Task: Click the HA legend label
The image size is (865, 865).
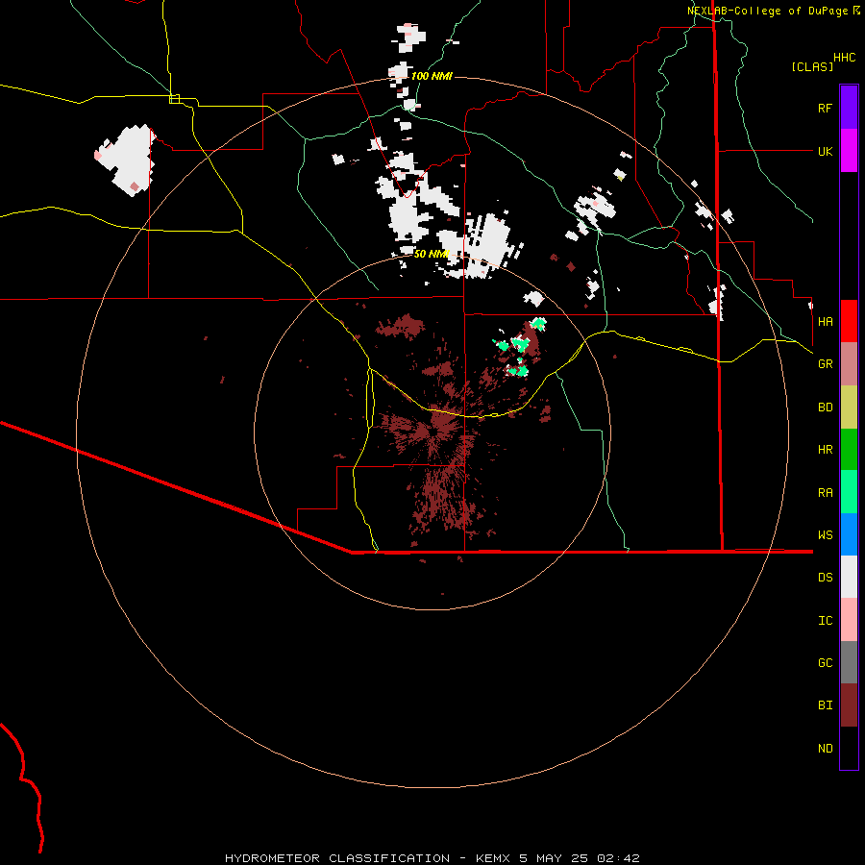Action: coord(825,321)
